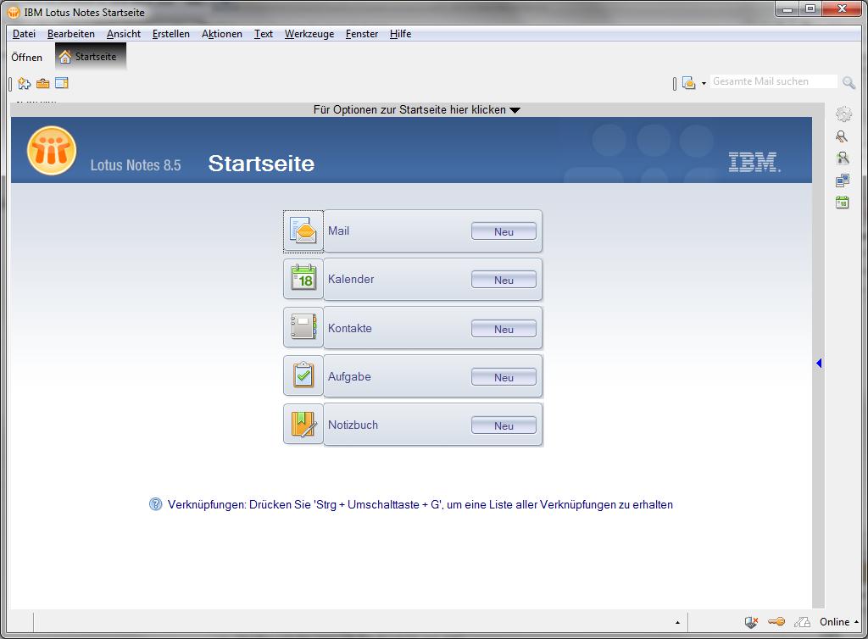Open the Notizbuch icon tile

pos(303,425)
